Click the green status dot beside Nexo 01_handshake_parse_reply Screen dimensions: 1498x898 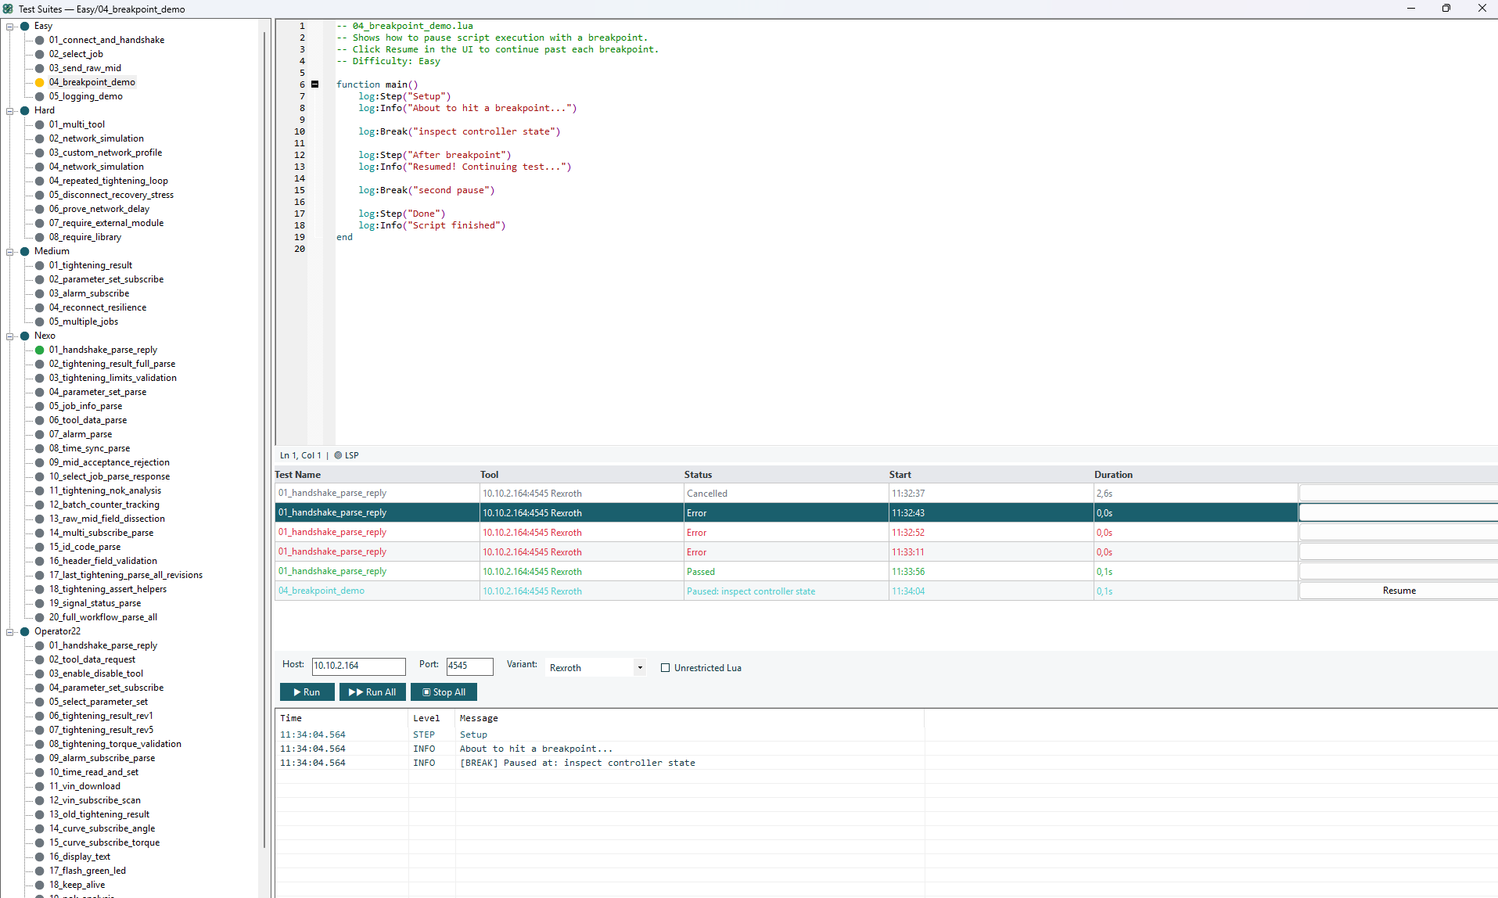point(40,350)
